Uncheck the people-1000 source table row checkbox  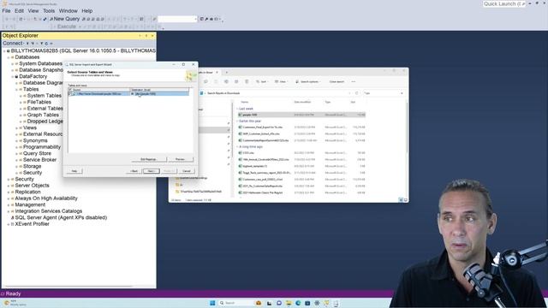point(70,93)
